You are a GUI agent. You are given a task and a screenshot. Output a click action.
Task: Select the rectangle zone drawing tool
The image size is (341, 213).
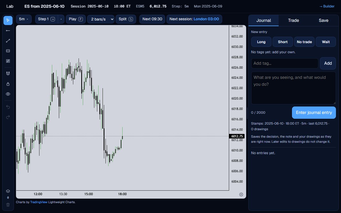click(8, 51)
